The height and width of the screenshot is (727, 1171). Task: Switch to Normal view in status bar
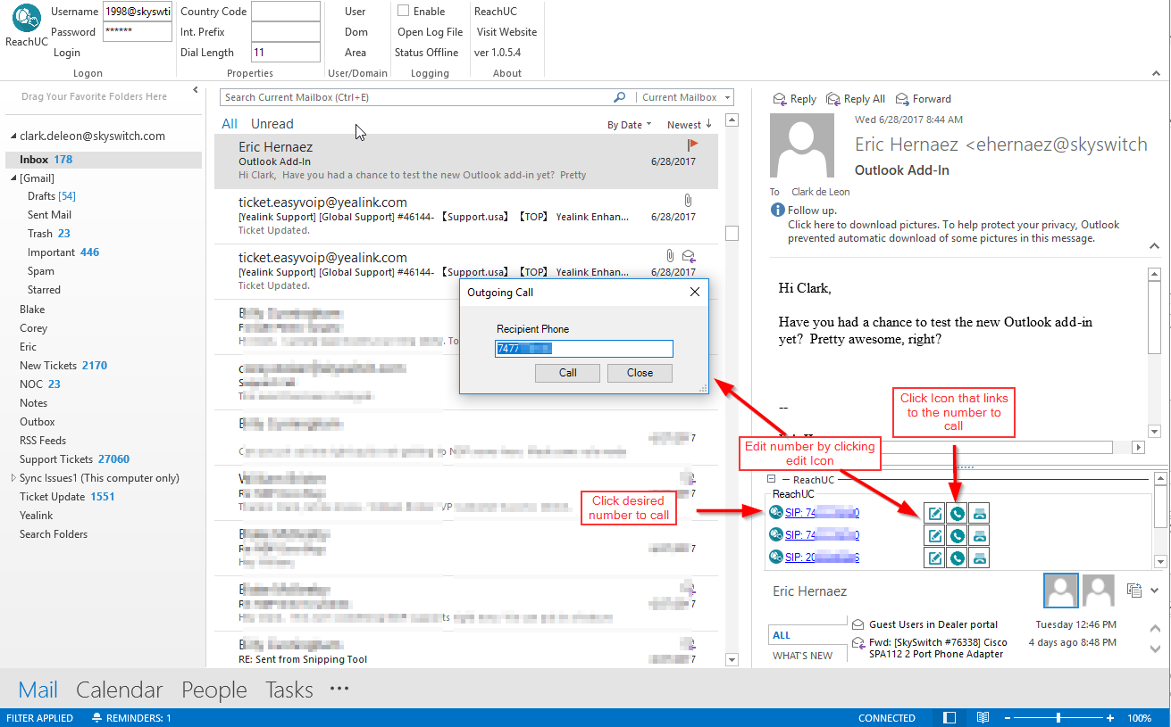pyautogui.click(x=949, y=718)
